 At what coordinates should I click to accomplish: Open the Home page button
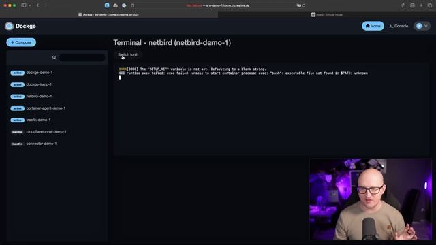tap(373, 26)
